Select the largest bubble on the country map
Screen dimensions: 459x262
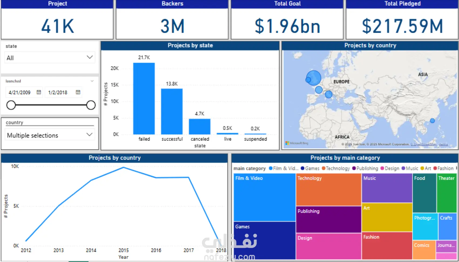click(314, 78)
